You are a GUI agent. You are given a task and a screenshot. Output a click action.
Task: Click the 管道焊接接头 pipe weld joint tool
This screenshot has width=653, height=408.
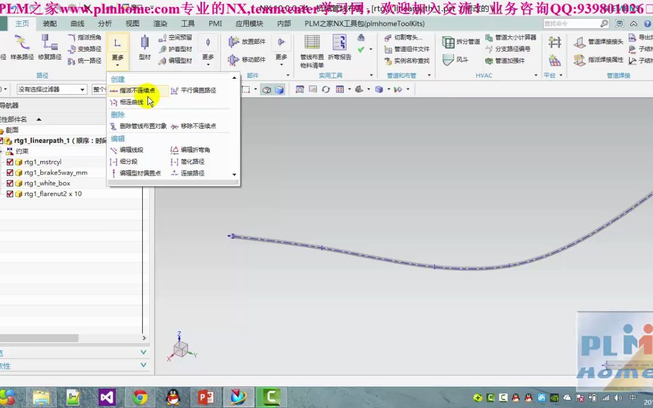(x=599, y=41)
